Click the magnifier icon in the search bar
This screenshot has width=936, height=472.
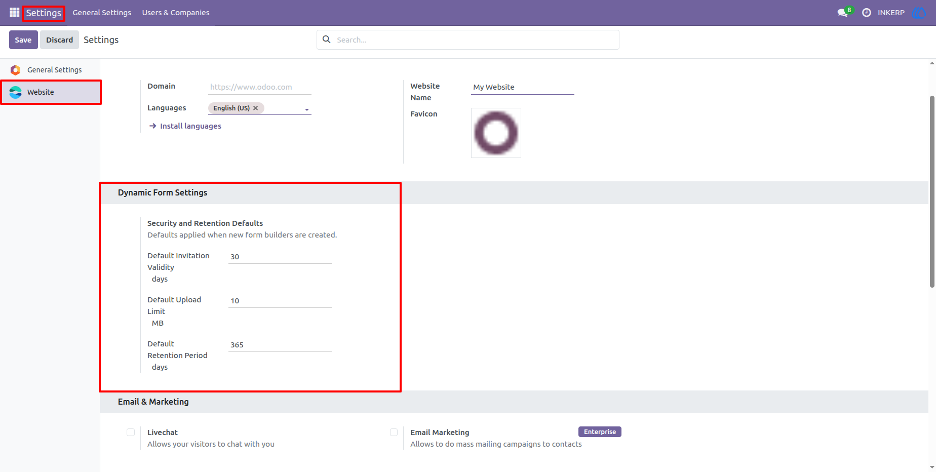pyautogui.click(x=327, y=40)
